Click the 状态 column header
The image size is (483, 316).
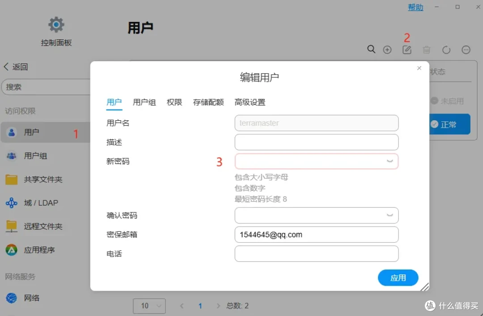[438, 72]
